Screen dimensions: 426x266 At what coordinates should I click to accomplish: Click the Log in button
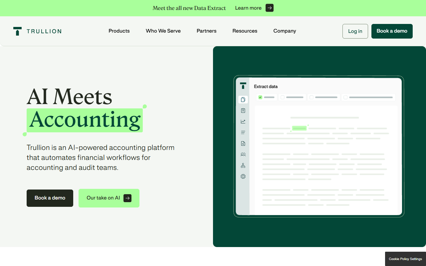355,31
